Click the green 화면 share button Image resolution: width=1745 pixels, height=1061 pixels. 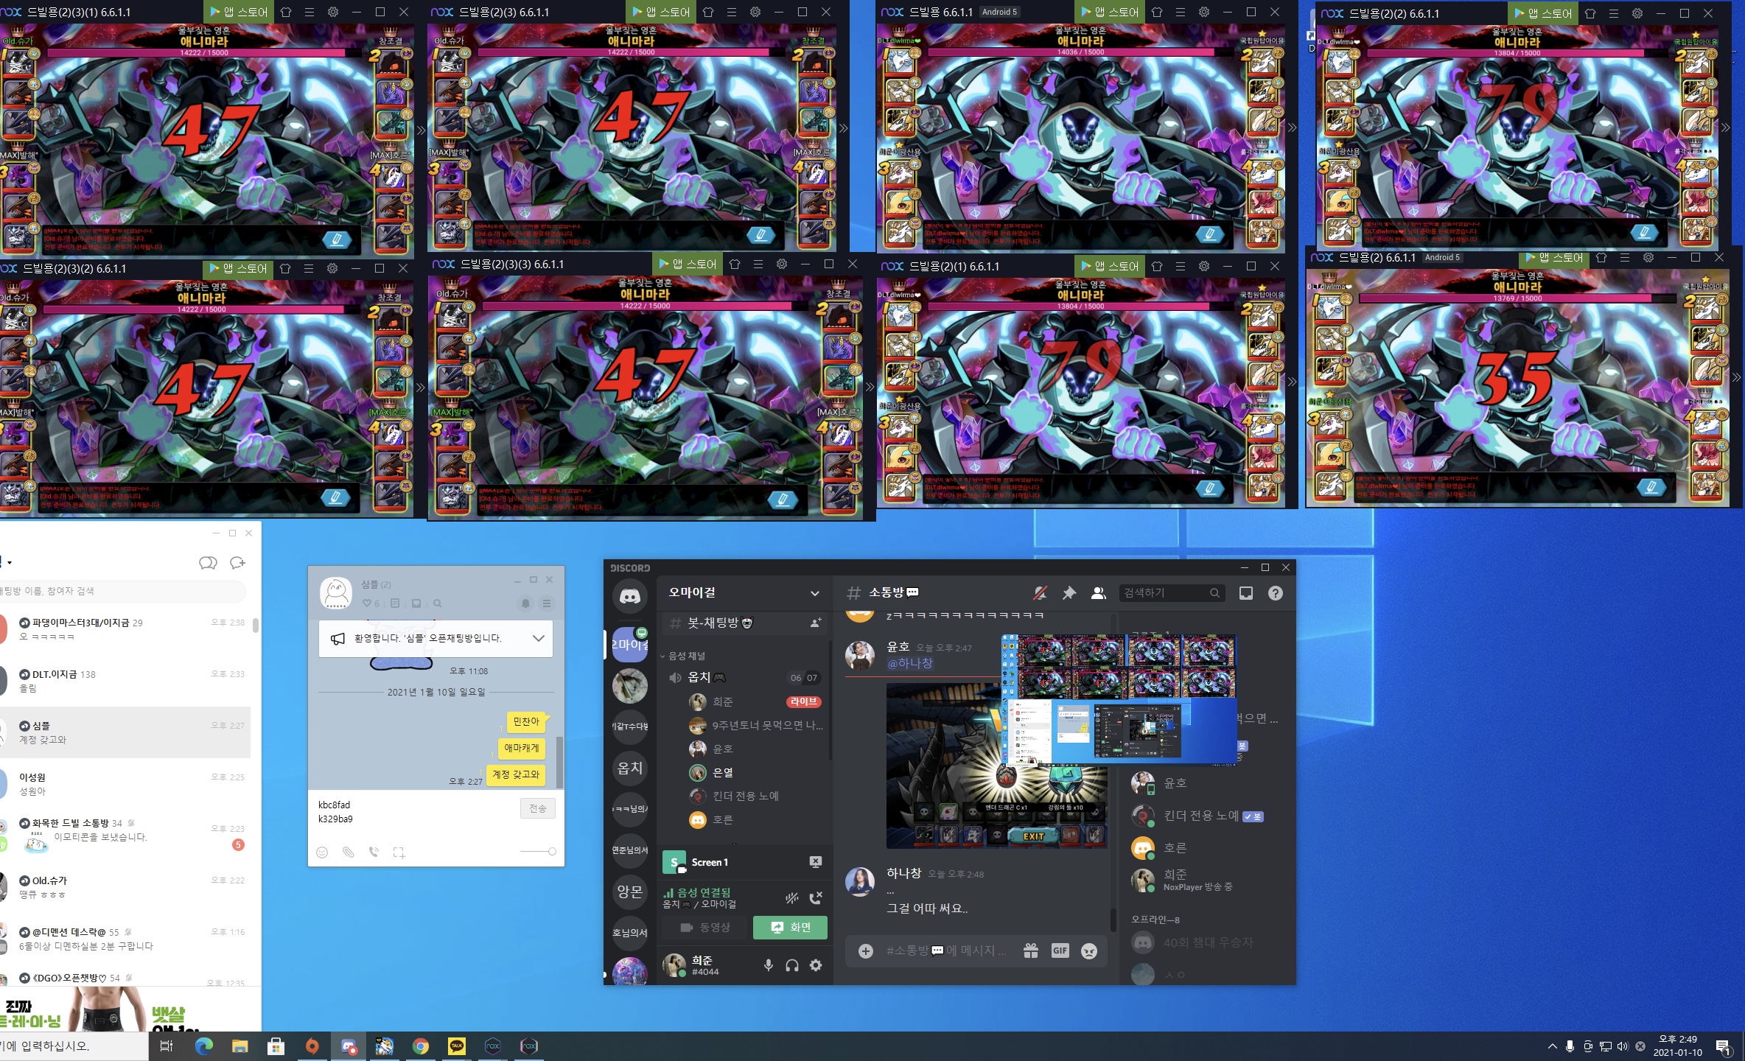790,927
